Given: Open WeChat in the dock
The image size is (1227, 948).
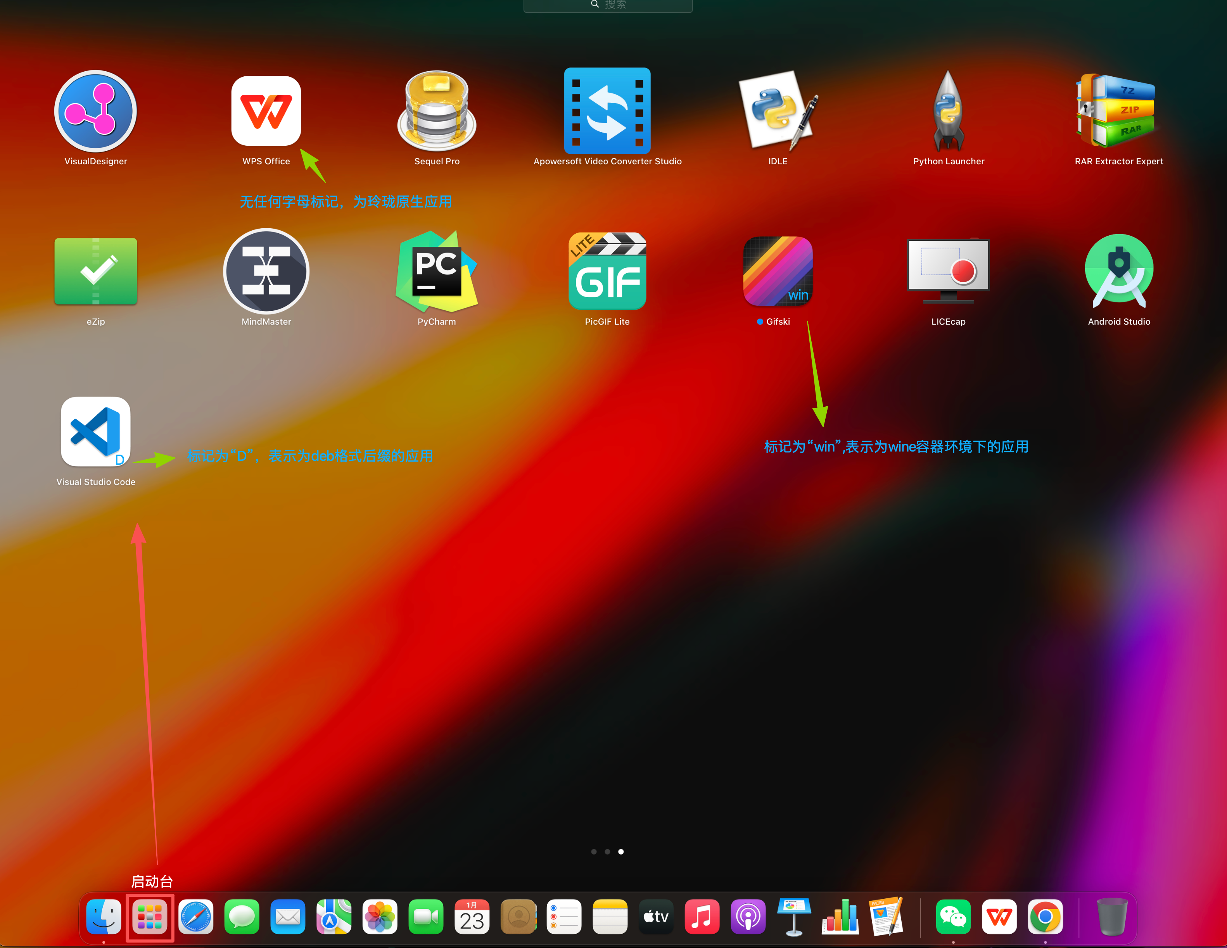Looking at the screenshot, I should point(953,917).
